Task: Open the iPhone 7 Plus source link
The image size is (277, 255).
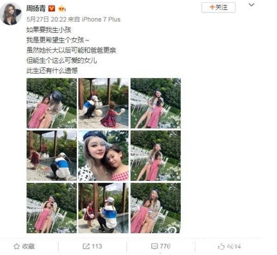Action: tap(101, 19)
